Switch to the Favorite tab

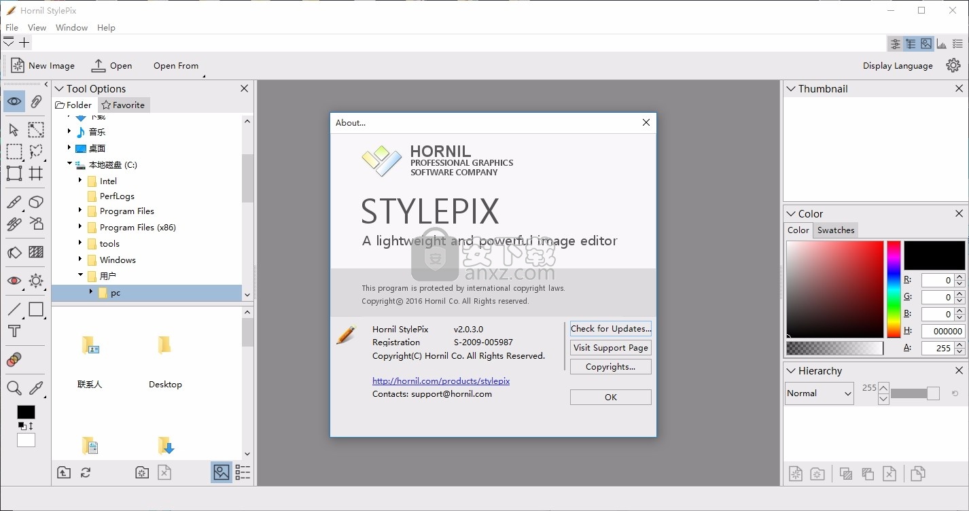pos(123,105)
